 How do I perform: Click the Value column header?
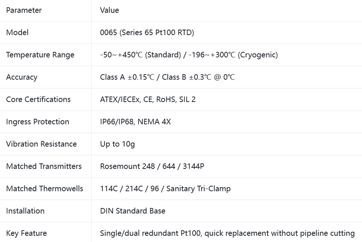coord(109,10)
